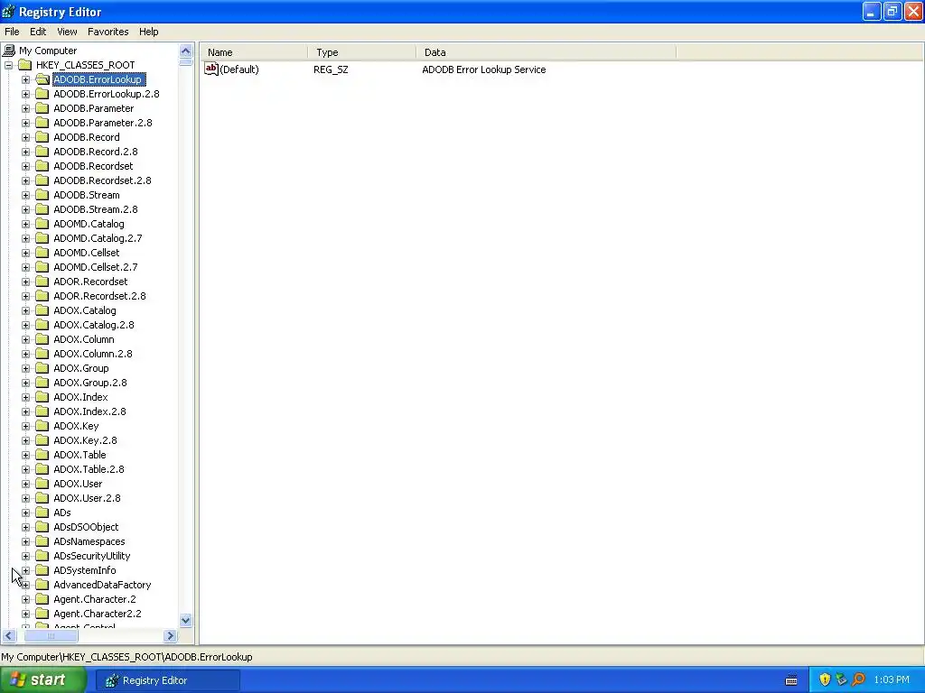Viewport: 925px width, 693px height.
Task: Select the Agent.Character2.2 key label
Action: (98, 614)
